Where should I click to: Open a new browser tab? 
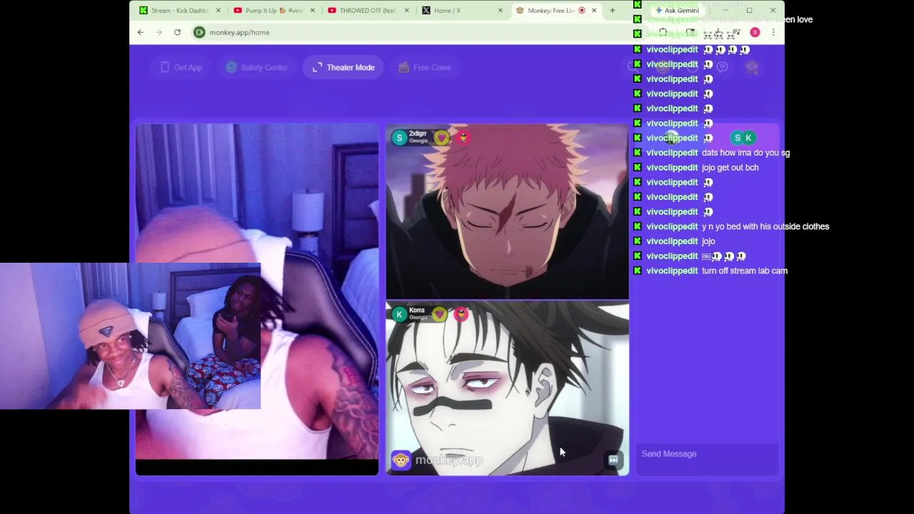612,10
